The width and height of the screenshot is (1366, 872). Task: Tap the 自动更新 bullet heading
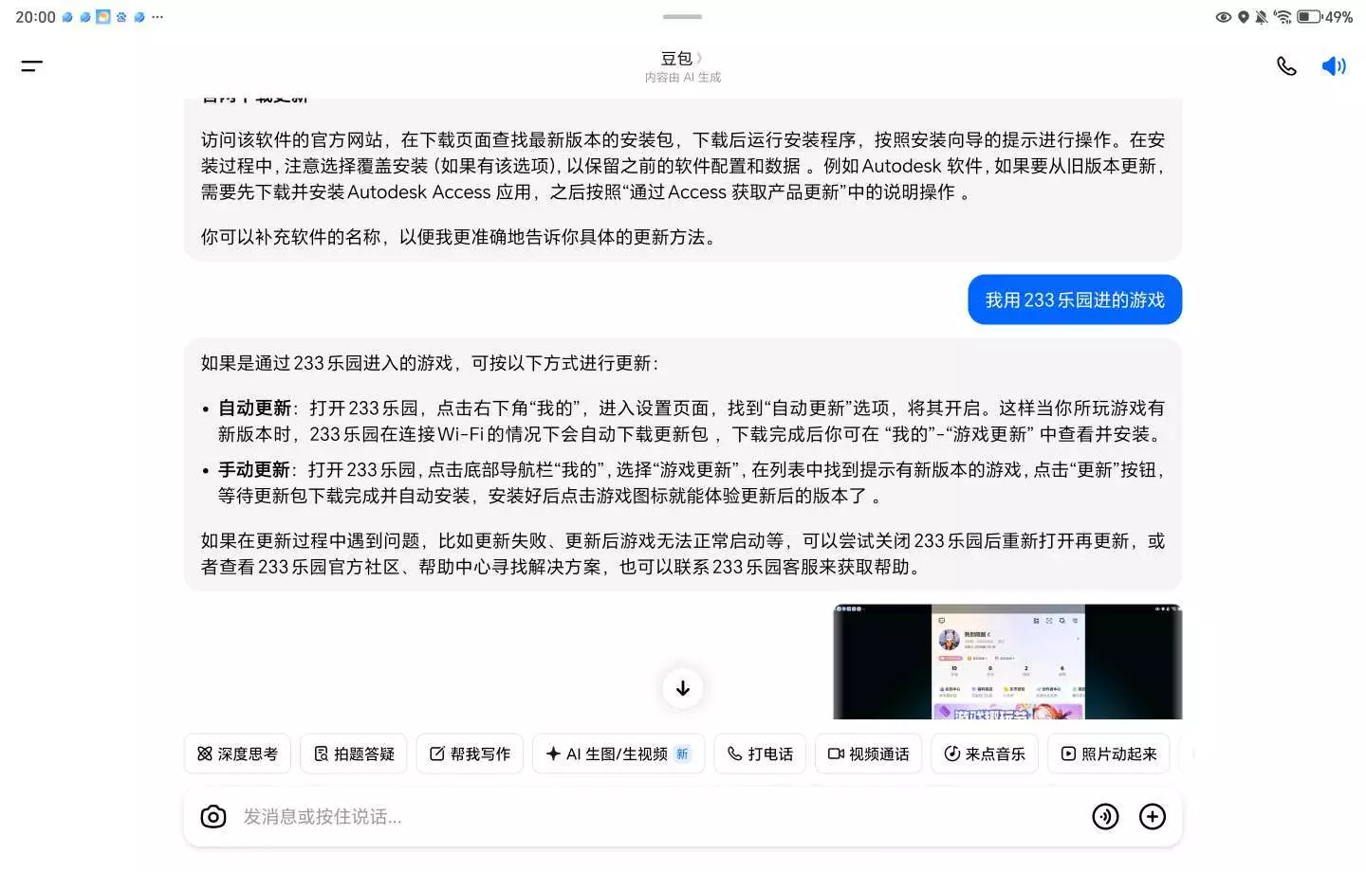254,409
